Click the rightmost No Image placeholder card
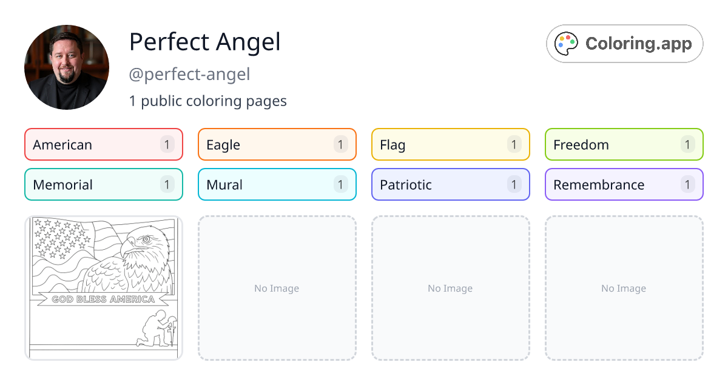This screenshot has width=728, height=382. tap(624, 288)
